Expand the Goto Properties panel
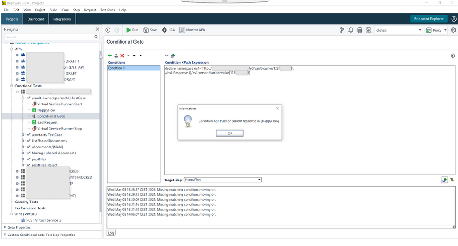The width and height of the screenshot is (458, 246). [x=18, y=227]
